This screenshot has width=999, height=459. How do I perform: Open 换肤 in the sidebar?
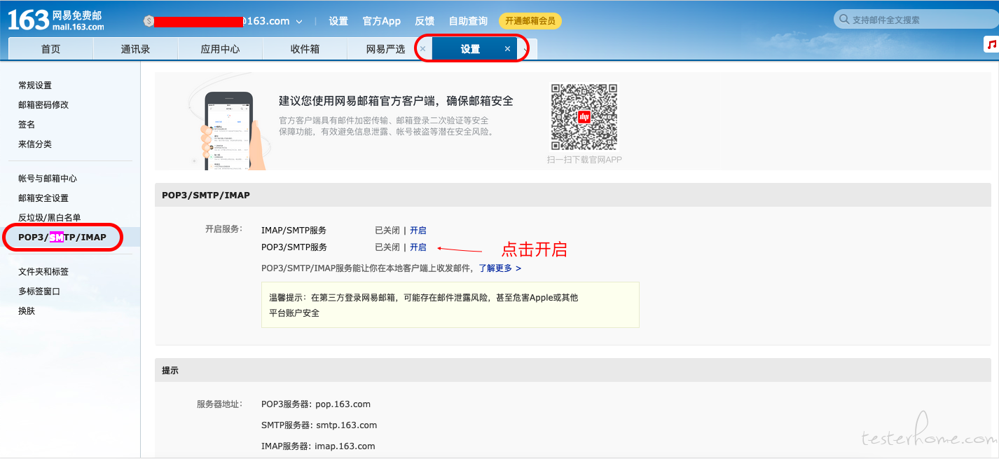tap(27, 311)
